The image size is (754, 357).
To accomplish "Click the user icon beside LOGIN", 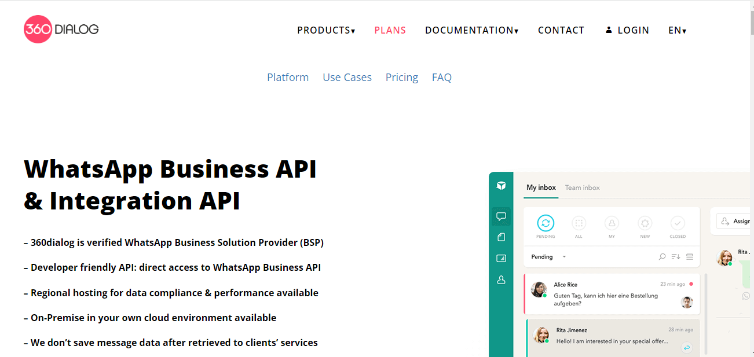I will 609,30.
